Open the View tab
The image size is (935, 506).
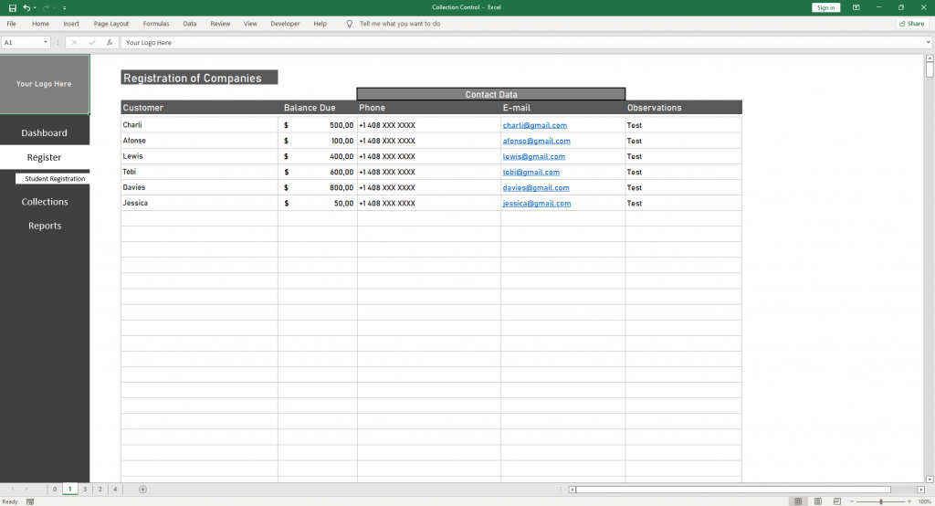250,24
